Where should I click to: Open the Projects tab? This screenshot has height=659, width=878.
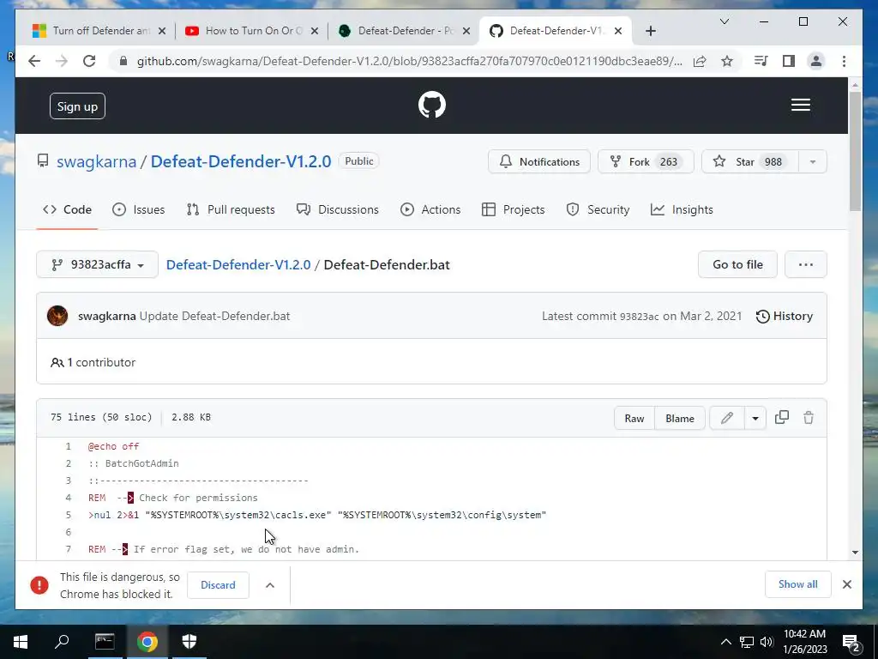coord(513,209)
